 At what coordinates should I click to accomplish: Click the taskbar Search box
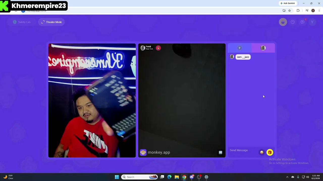[140, 177]
